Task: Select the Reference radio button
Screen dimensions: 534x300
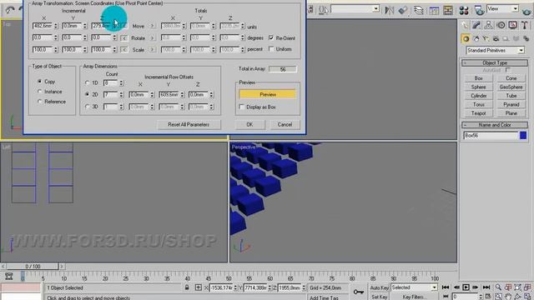Action: coord(40,102)
